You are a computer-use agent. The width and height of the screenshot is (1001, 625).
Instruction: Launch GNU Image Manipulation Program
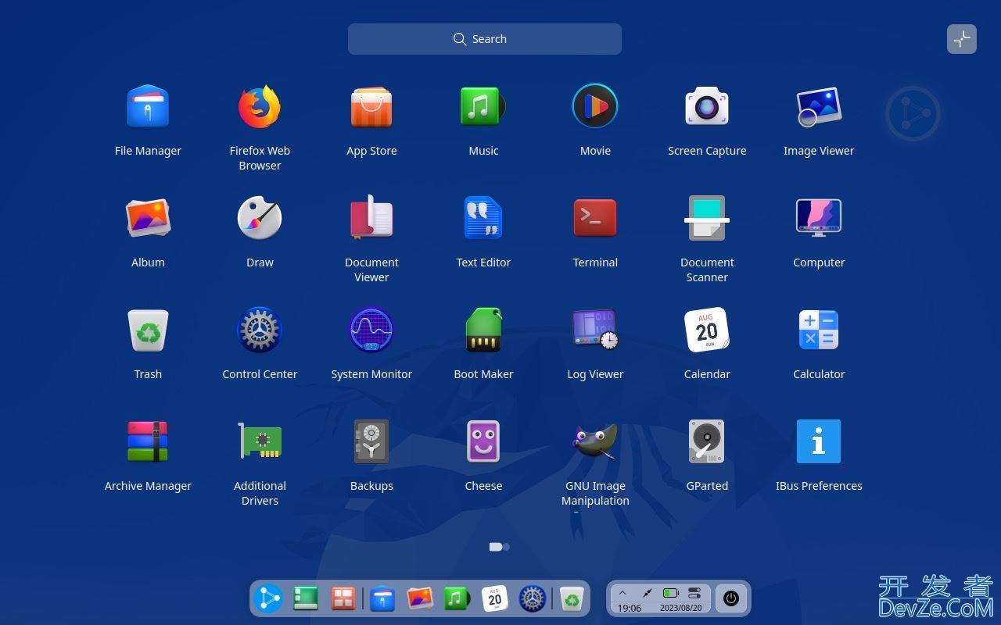[x=595, y=441]
